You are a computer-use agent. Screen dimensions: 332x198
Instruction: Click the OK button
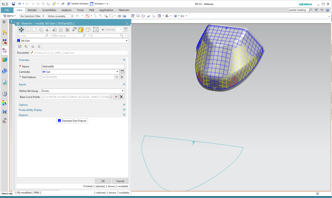pos(103,181)
